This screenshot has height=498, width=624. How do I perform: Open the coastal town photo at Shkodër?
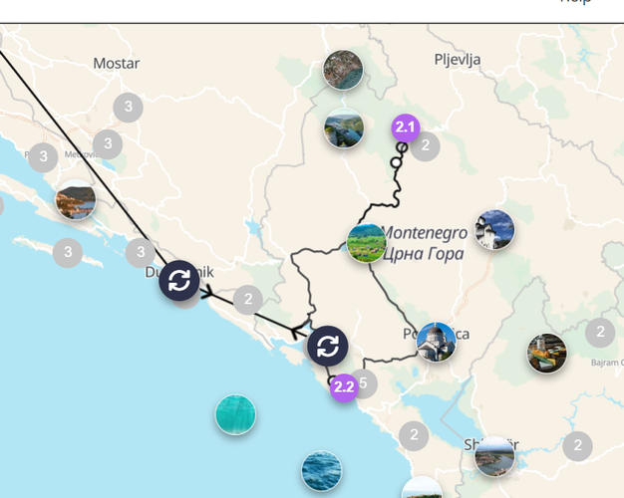[494, 456]
